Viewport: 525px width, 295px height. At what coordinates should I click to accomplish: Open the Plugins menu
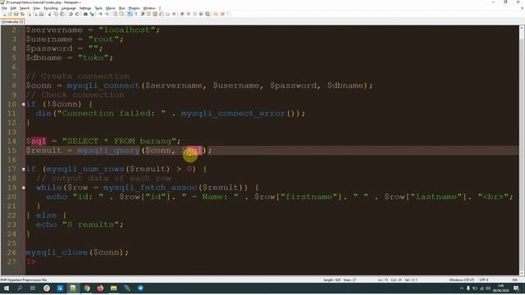(134, 8)
